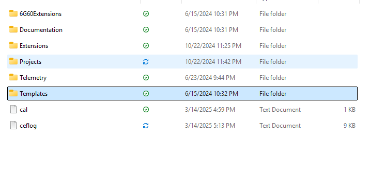385x188 pixels.
Task: Click the Projects folder icon
Action: point(13,61)
